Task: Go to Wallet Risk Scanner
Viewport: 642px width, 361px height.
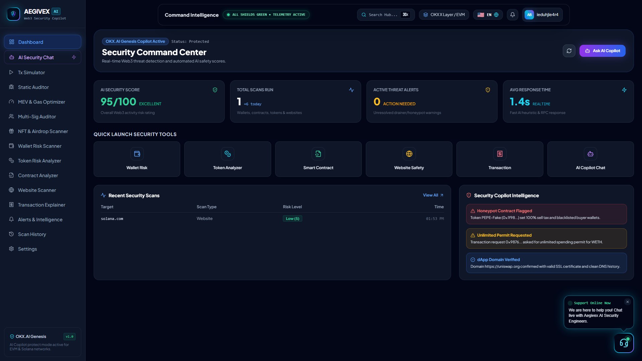Action: click(42, 146)
